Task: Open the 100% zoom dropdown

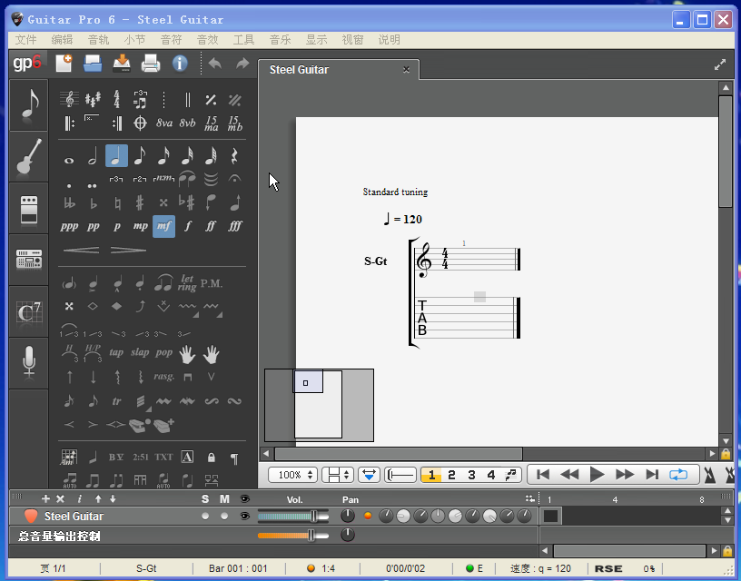Action: [x=292, y=475]
